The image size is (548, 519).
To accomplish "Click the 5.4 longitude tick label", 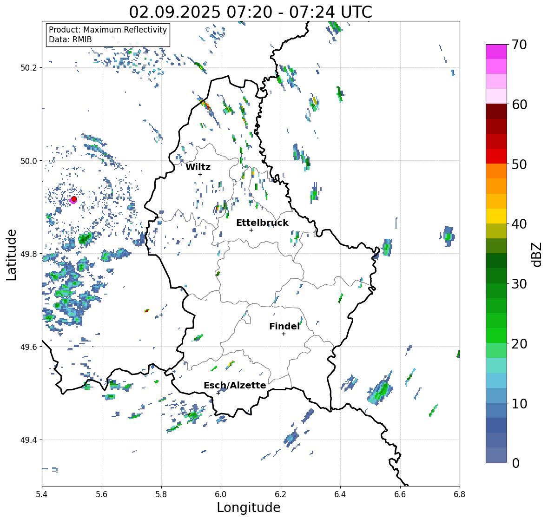I will click(42, 494).
